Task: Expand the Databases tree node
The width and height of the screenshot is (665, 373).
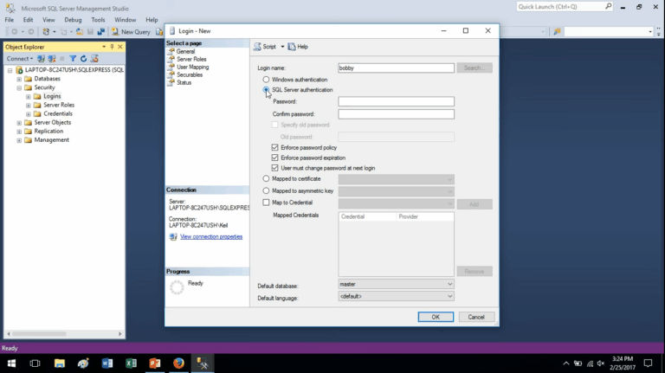Action: [19, 79]
